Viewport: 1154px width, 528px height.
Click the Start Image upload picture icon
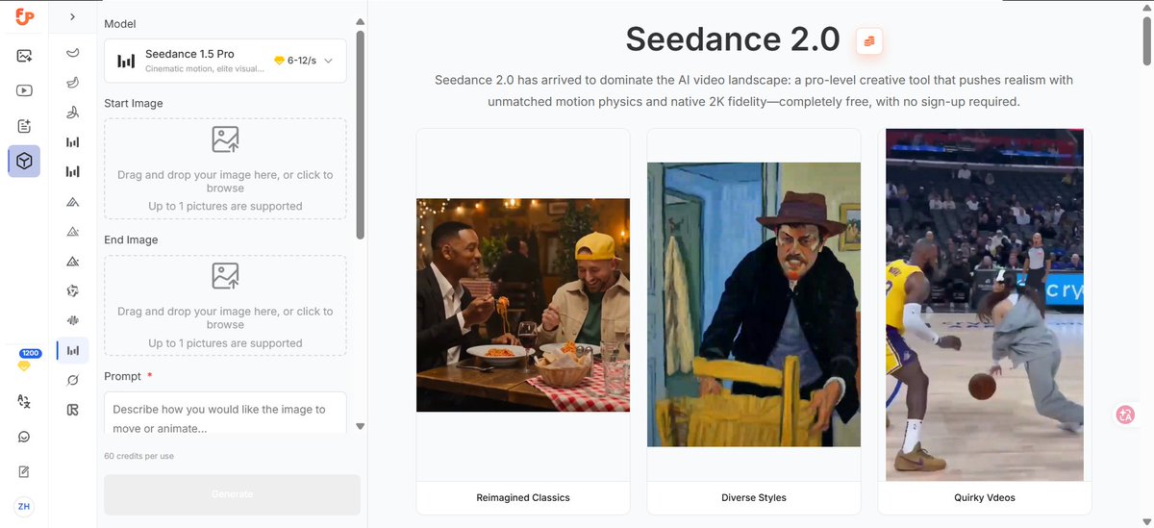point(225,139)
